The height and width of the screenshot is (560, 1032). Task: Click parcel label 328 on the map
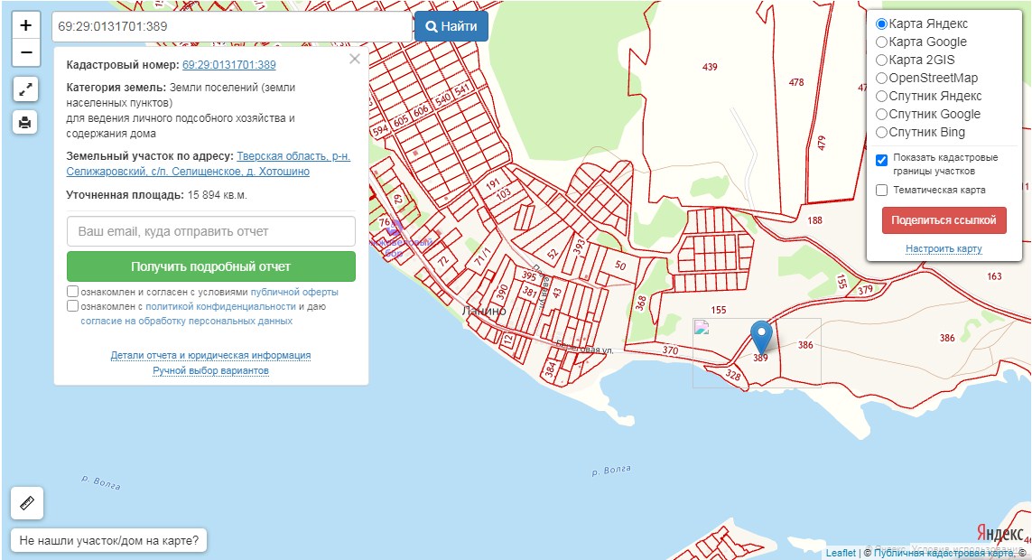point(732,375)
